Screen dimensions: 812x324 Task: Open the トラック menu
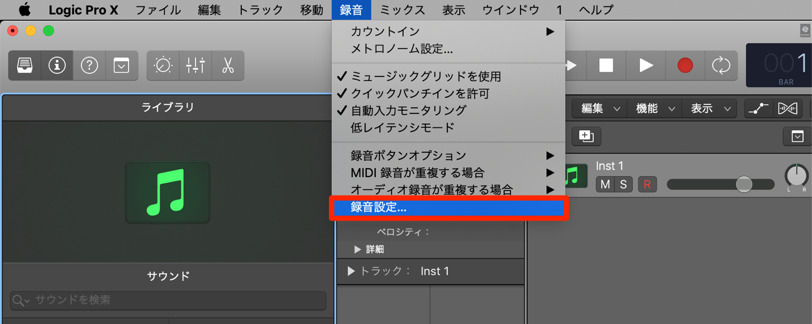point(260,9)
